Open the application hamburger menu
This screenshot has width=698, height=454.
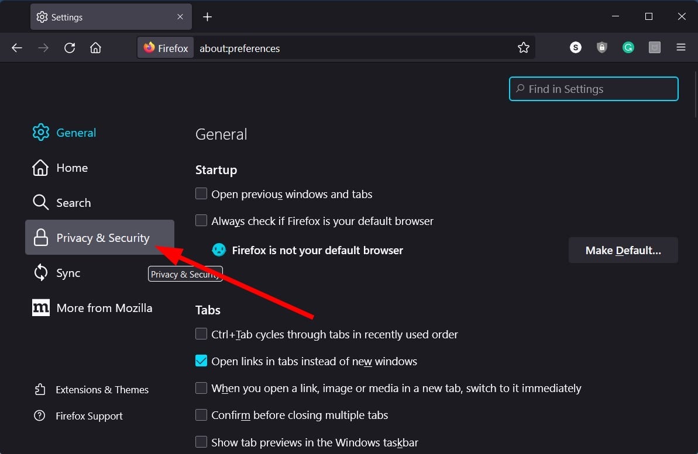pos(681,47)
